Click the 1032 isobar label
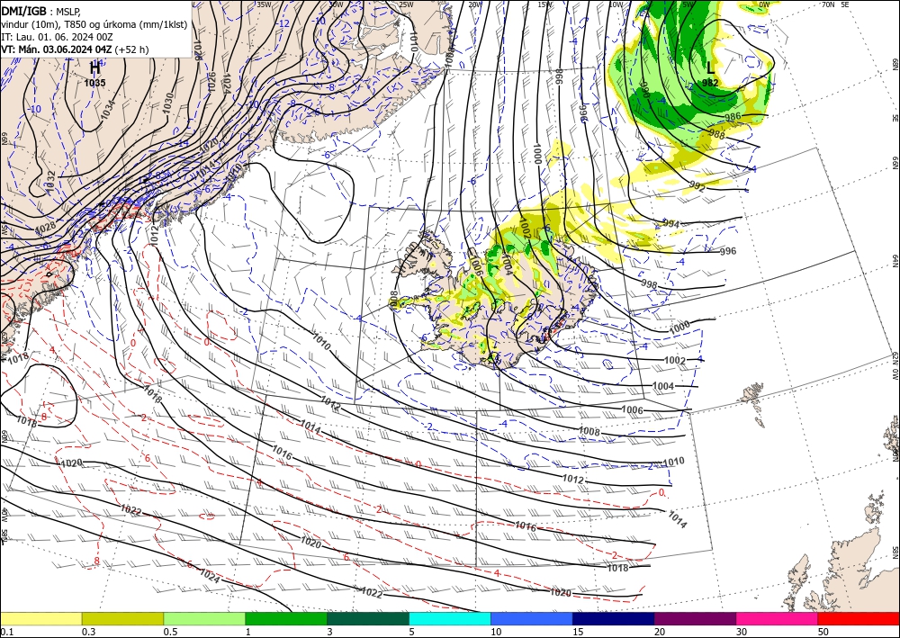The height and width of the screenshot is (638, 900). (x=49, y=180)
